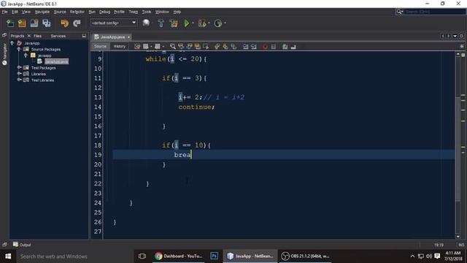Click the Debug Project icon

[x=202, y=23]
